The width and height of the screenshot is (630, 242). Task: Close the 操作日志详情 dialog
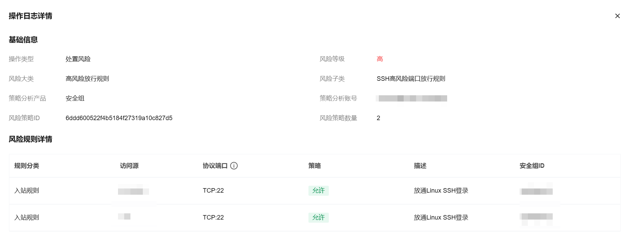(617, 16)
